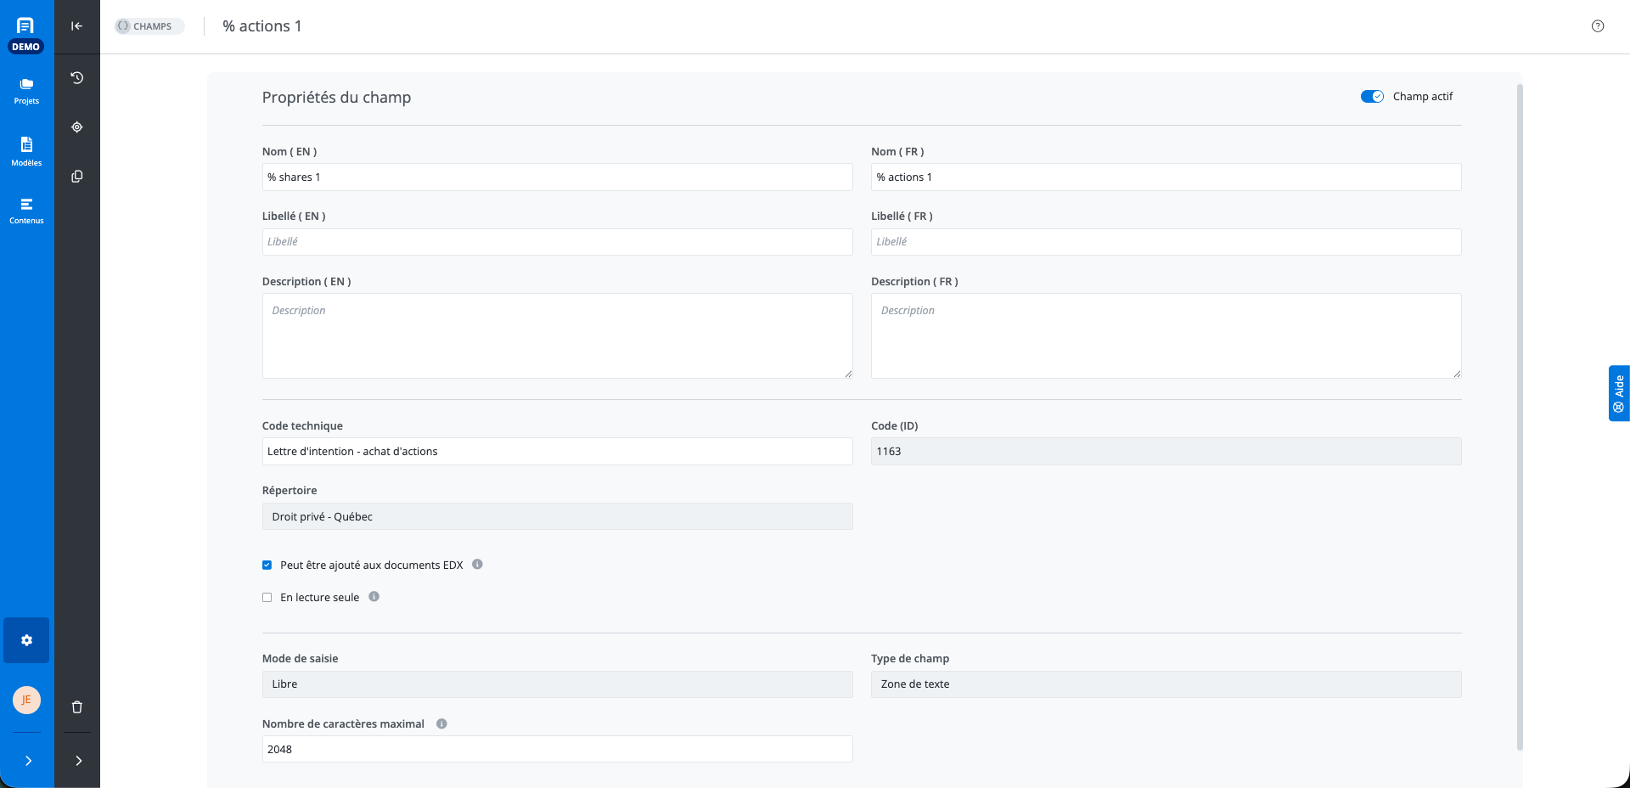The image size is (1630, 788).
Task: Open the Aide side tab
Action: [x=1619, y=393]
